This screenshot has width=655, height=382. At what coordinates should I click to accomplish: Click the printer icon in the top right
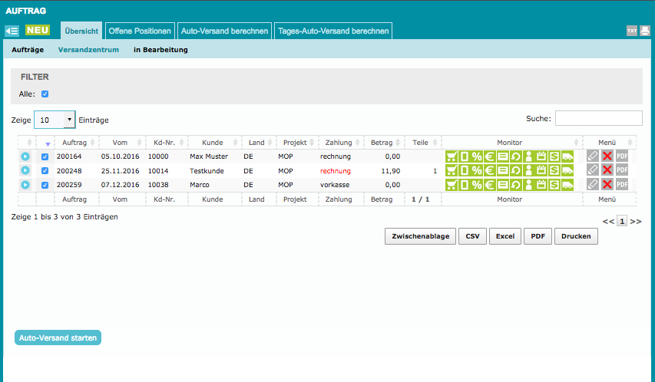point(643,31)
